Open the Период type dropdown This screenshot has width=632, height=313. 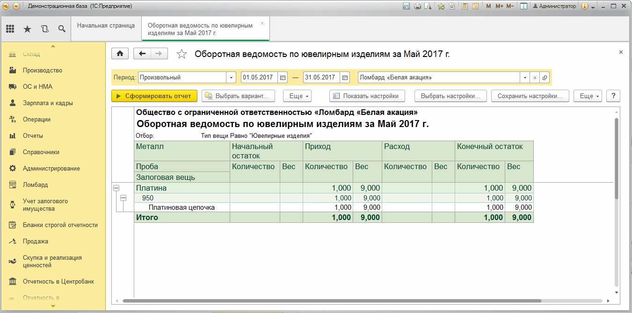point(231,78)
